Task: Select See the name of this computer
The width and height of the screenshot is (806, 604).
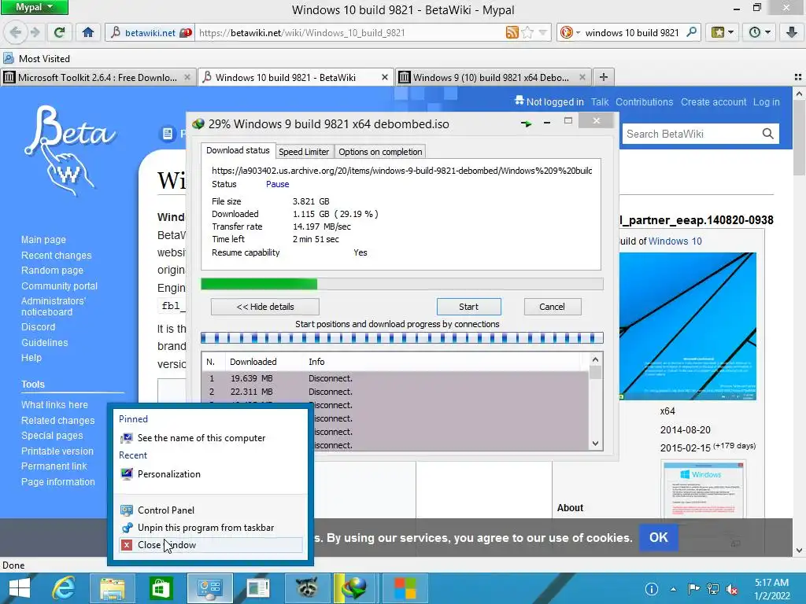Action: click(x=211, y=438)
